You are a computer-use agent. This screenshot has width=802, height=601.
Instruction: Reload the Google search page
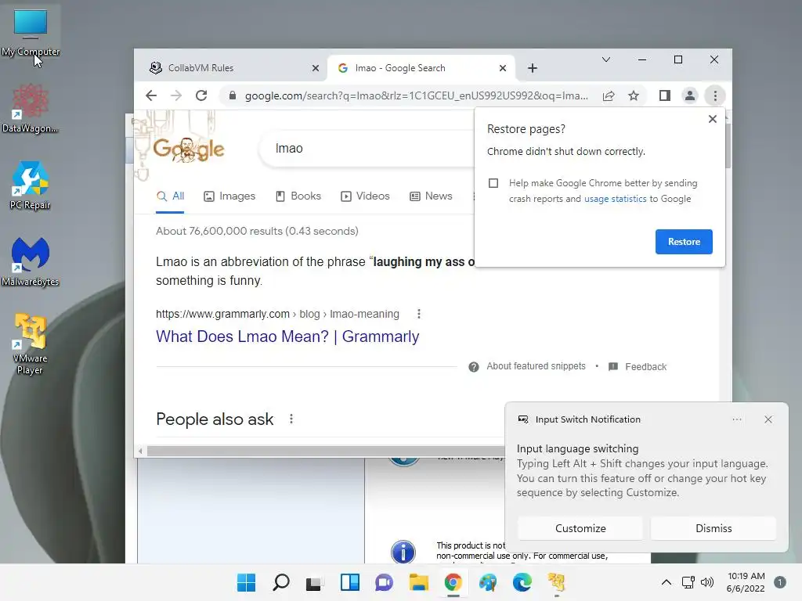click(201, 95)
